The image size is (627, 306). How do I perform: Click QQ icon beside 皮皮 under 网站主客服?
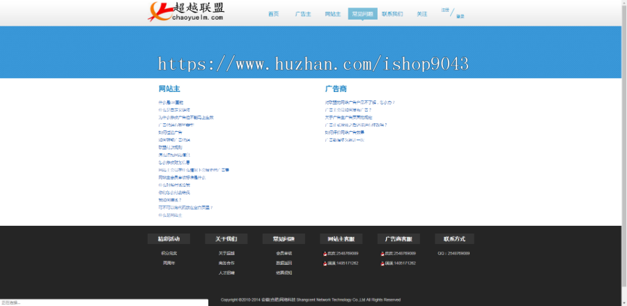325,254
